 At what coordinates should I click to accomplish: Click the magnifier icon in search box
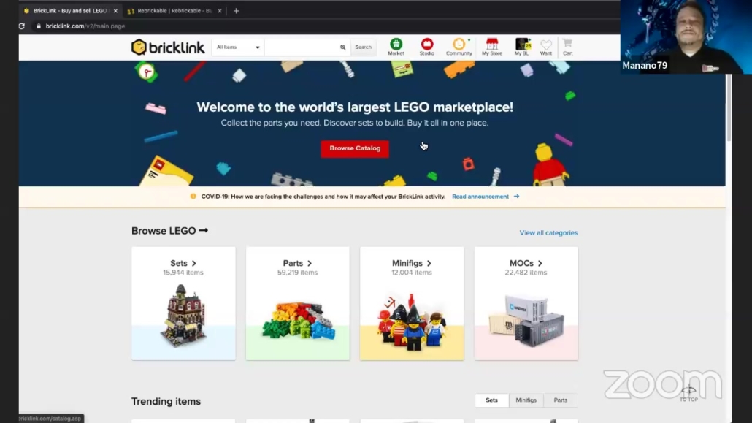pos(342,47)
